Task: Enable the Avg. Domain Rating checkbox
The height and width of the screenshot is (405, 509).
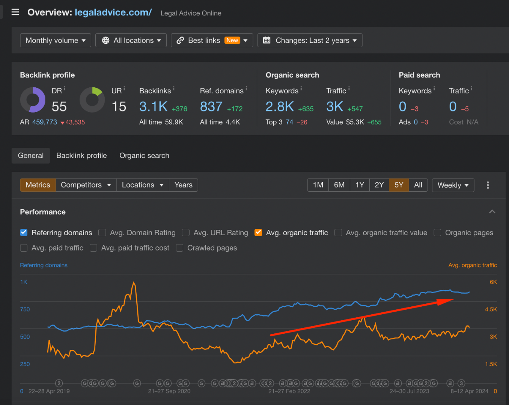Action: (x=102, y=232)
